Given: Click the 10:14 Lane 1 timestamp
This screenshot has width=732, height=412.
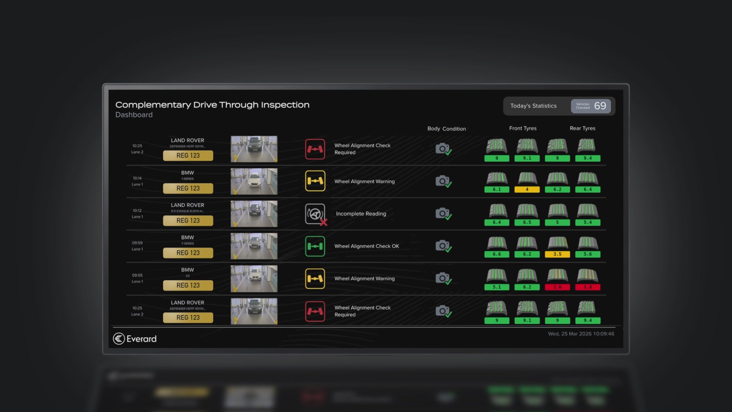Looking at the screenshot, I should point(137,181).
